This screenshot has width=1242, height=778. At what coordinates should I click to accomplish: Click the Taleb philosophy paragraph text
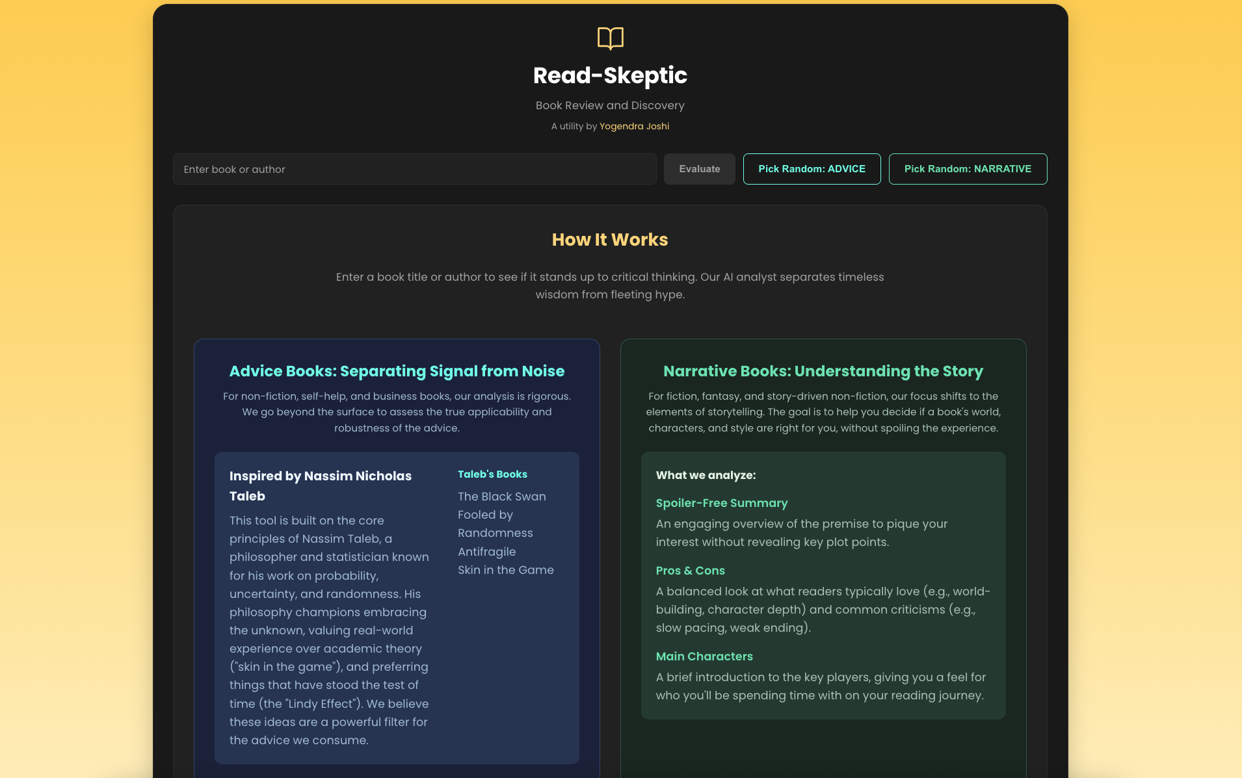tap(330, 630)
